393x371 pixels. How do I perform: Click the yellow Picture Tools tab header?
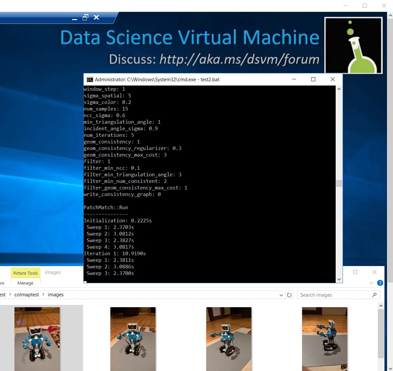pyautogui.click(x=25, y=273)
